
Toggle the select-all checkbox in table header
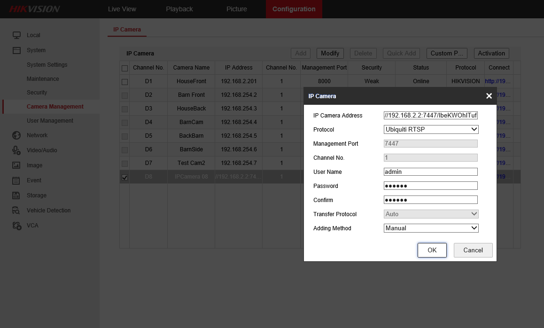tap(124, 68)
